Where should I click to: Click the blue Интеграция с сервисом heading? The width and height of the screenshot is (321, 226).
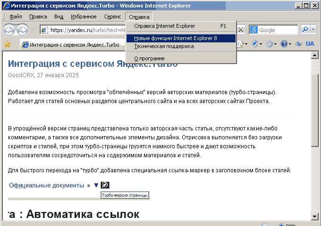click(x=93, y=64)
